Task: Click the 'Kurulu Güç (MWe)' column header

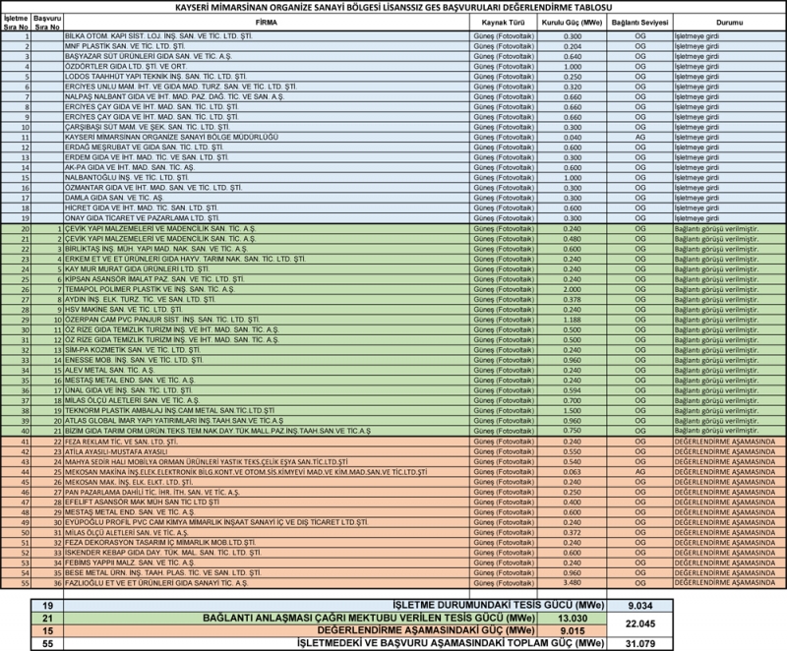Action: coord(572,23)
